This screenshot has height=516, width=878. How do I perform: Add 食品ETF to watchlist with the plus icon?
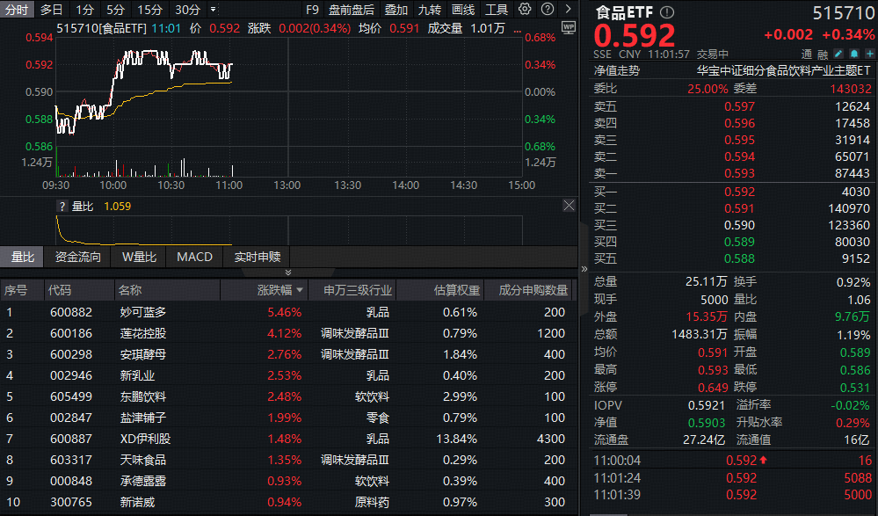[x=870, y=55]
